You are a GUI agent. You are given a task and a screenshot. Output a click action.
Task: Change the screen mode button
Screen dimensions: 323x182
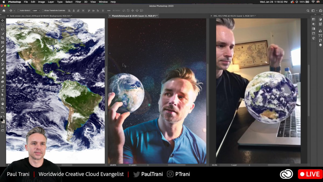[x=3, y=130]
